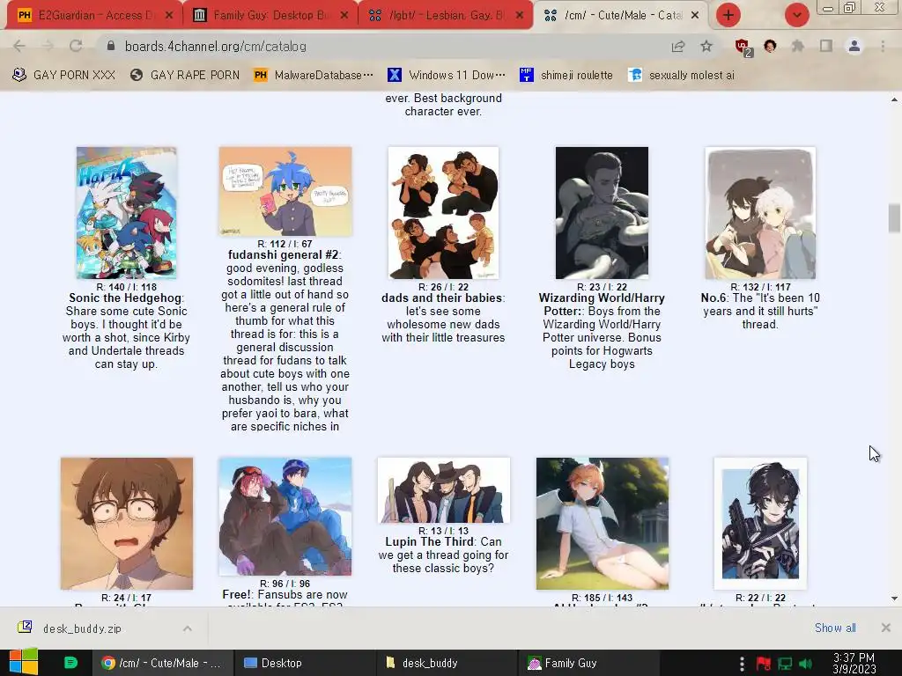Click Show all downloads
Screen dimensions: 902x676
[x=835, y=628]
